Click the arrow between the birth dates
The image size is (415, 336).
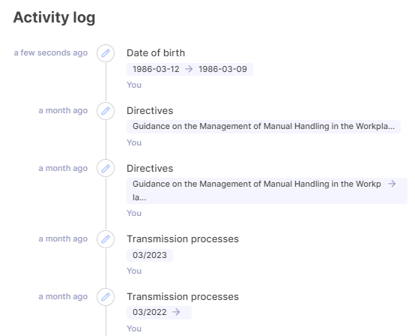189,69
